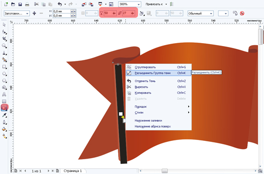This screenshot has width=264, height=174.
Task: Click the scissors Cut icon in toolbar
Action: [36, 4]
